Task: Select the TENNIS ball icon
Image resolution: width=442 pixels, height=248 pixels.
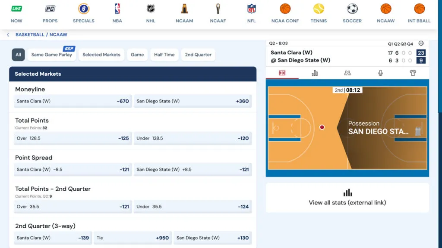Action: (x=319, y=9)
